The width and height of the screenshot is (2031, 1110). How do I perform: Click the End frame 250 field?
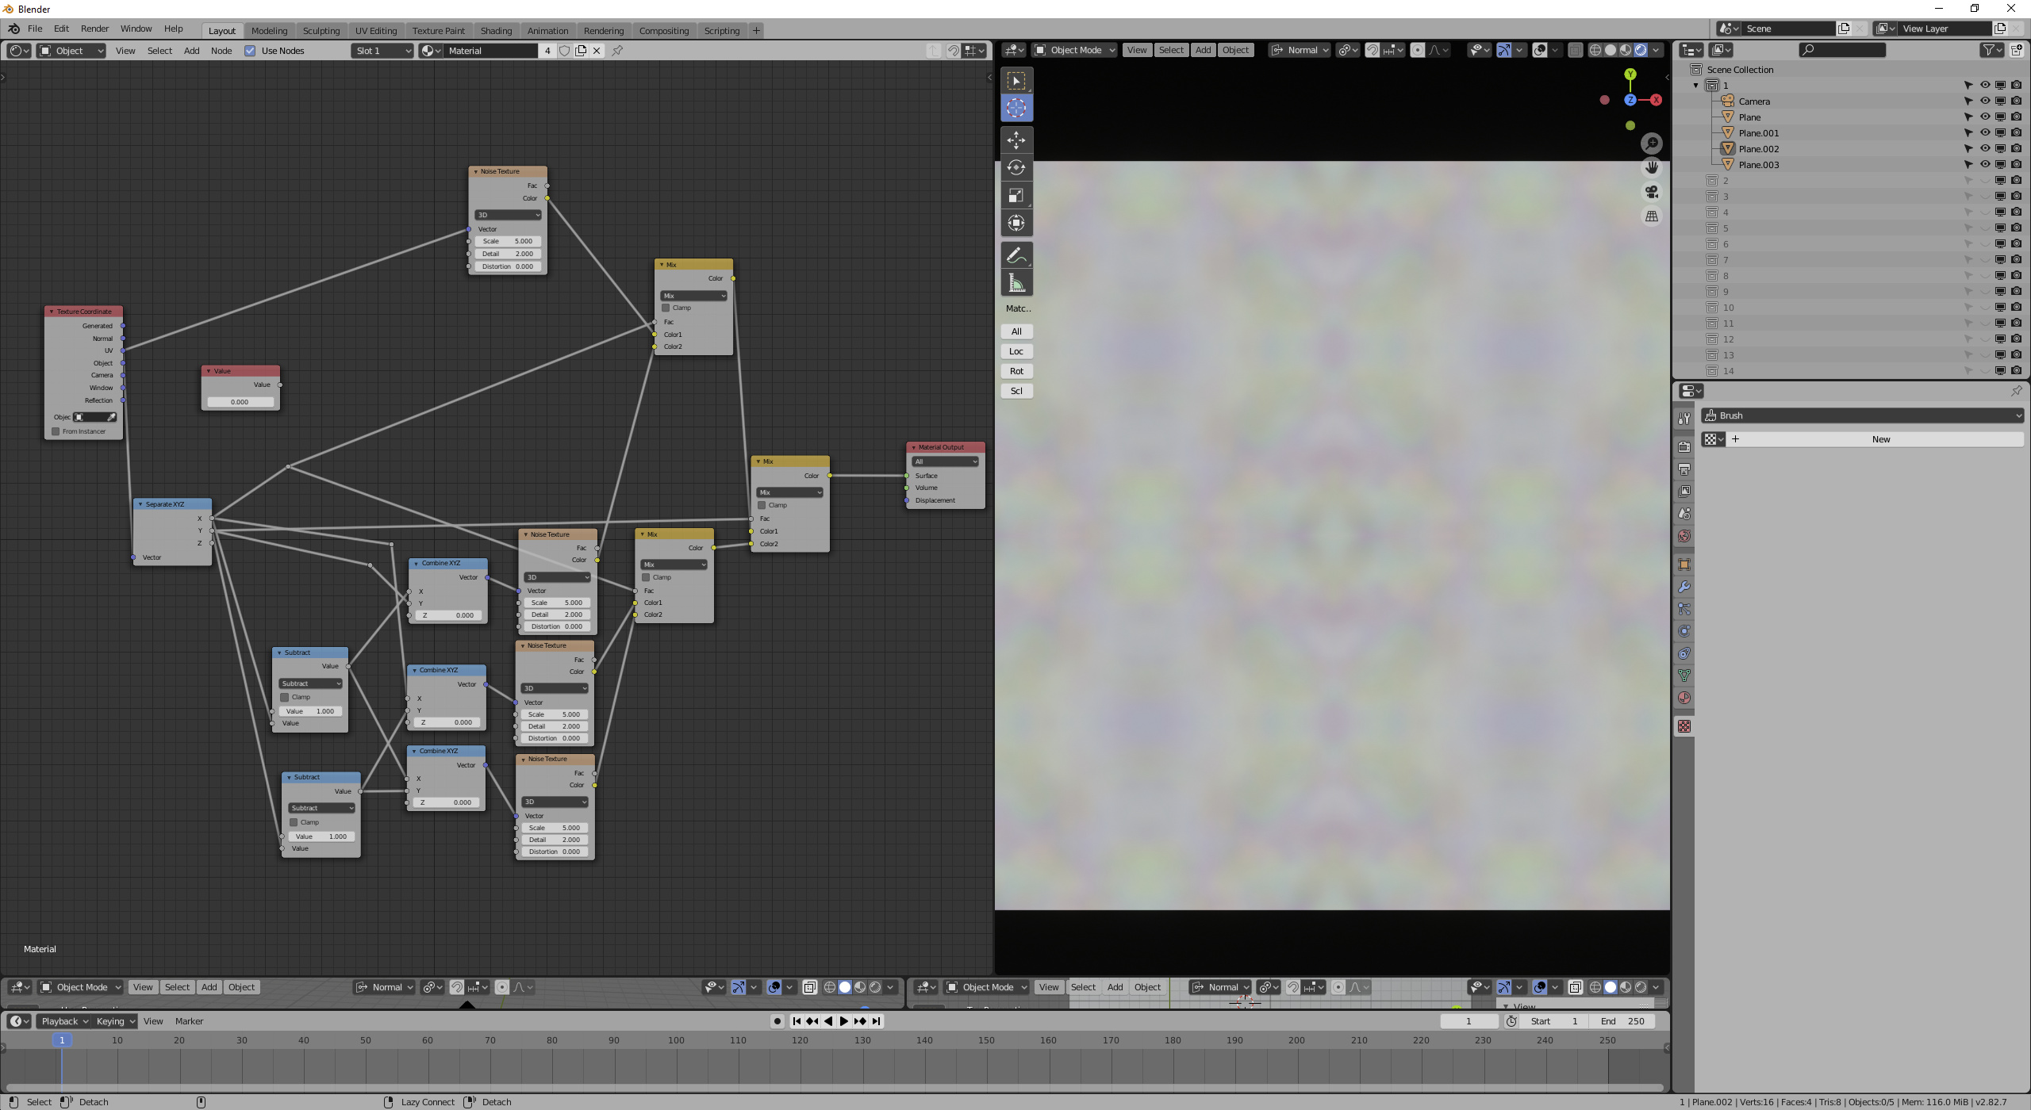[x=1624, y=1021]
